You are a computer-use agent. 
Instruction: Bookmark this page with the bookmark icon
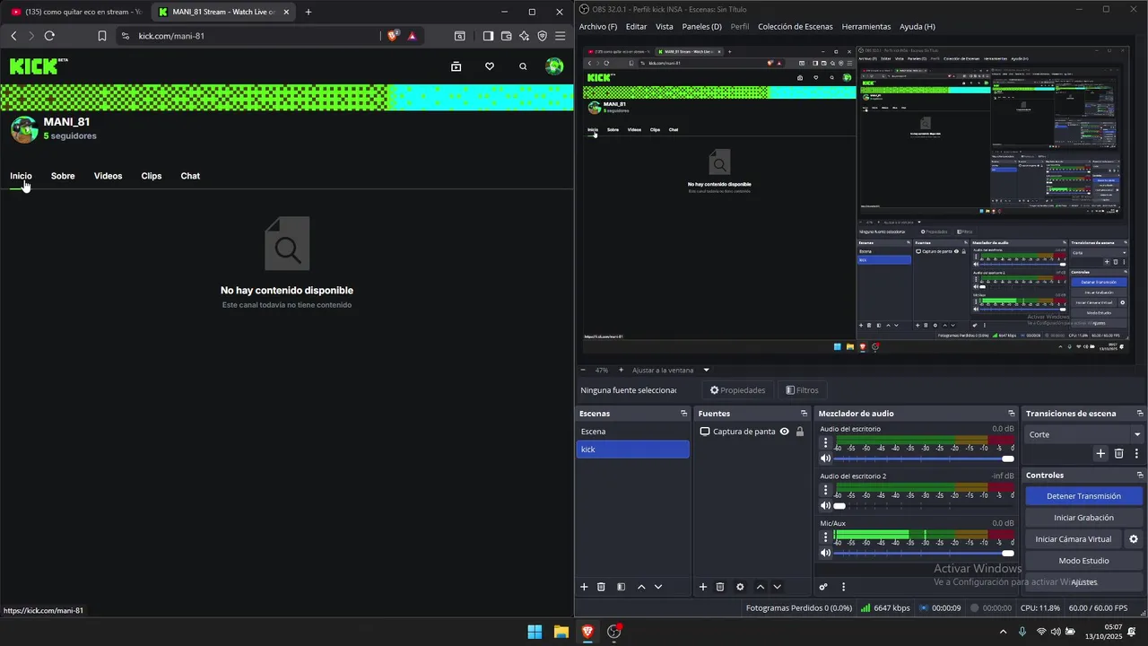click(102, 36)
